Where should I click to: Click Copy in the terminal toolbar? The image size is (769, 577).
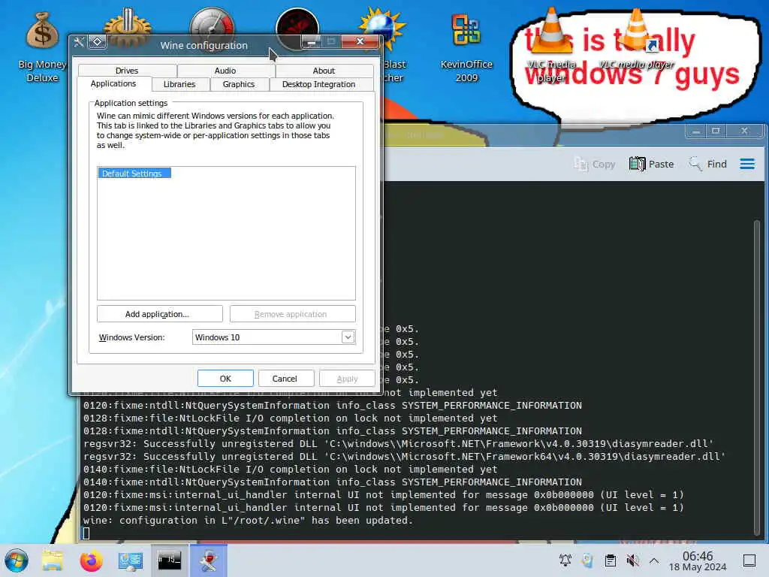point(595,164)
